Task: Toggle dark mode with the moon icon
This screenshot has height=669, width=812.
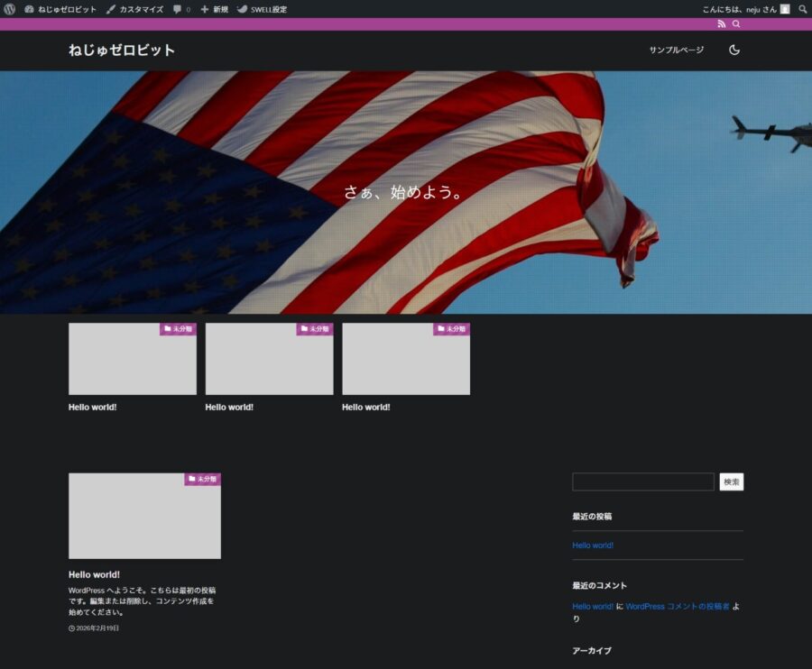Action: 734,50
